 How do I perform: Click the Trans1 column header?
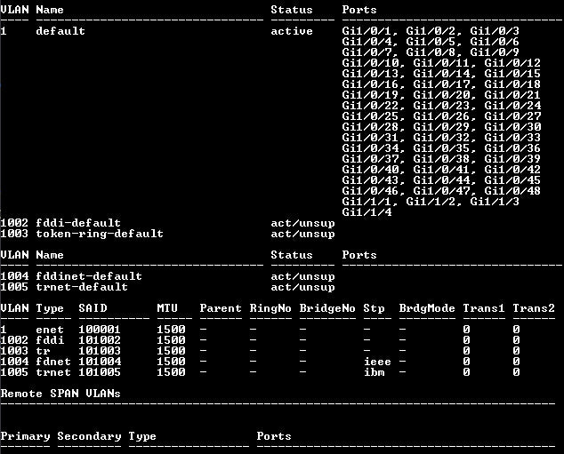[x=484, y=308]
